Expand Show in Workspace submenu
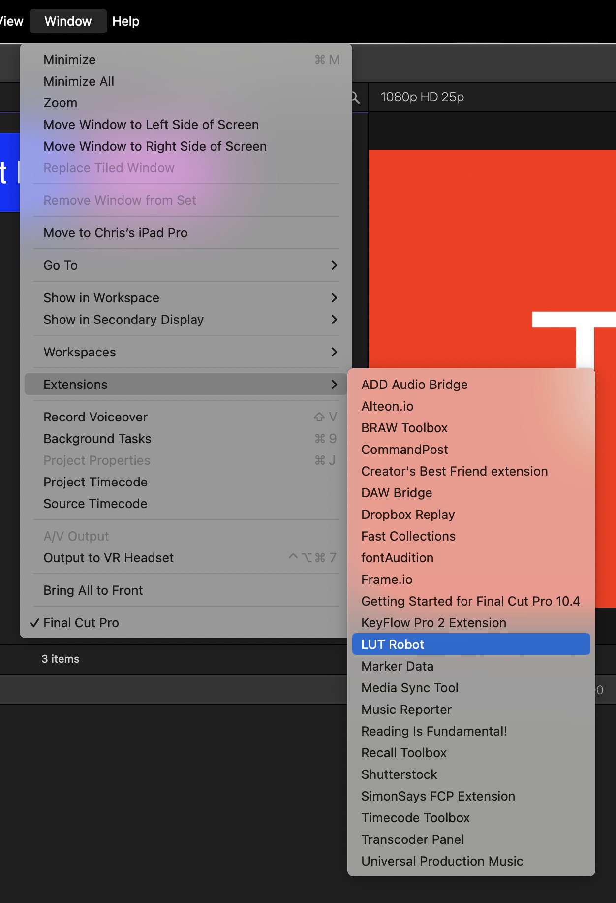This screenshot has width=616, height=903. (x=334, y=298)
